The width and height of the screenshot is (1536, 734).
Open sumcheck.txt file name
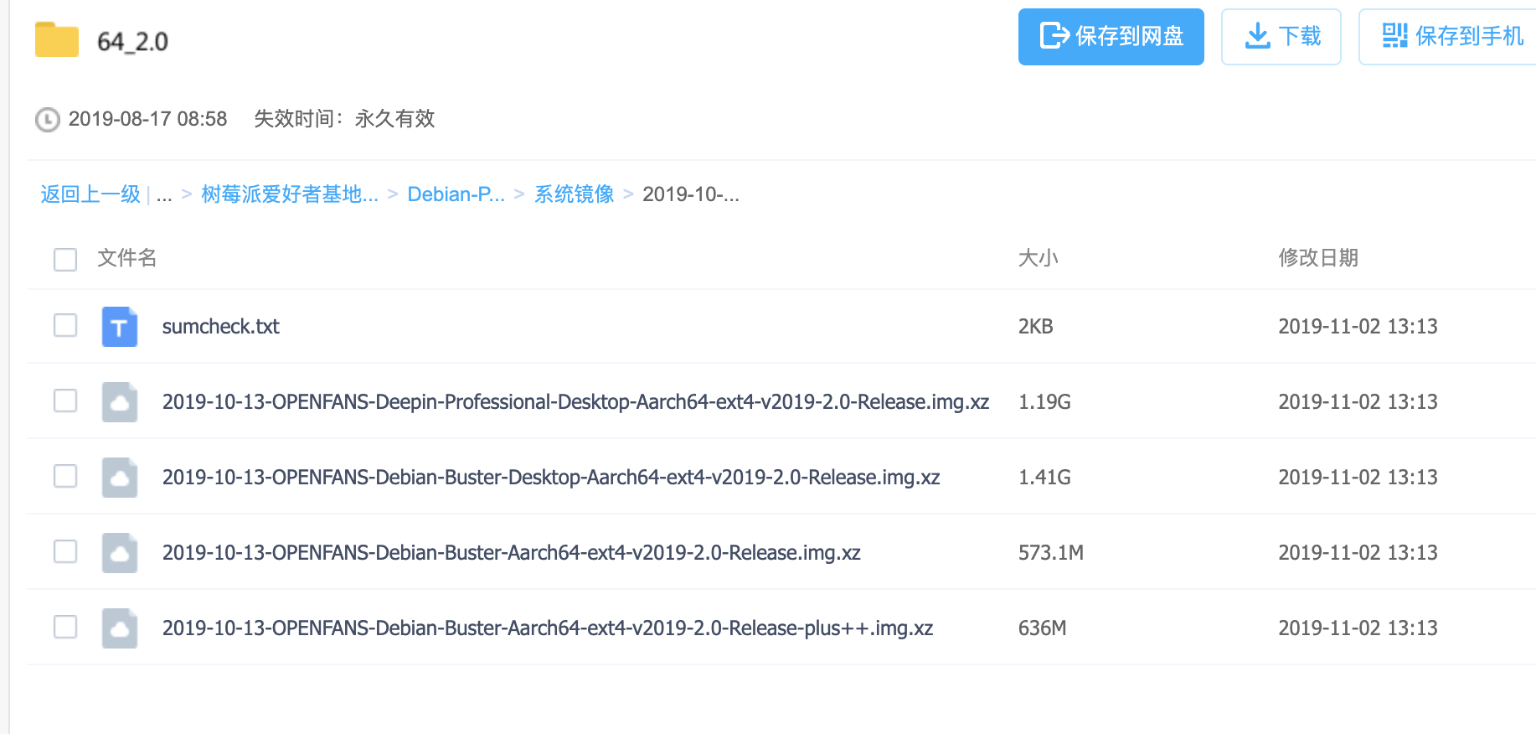coord(221,327)
